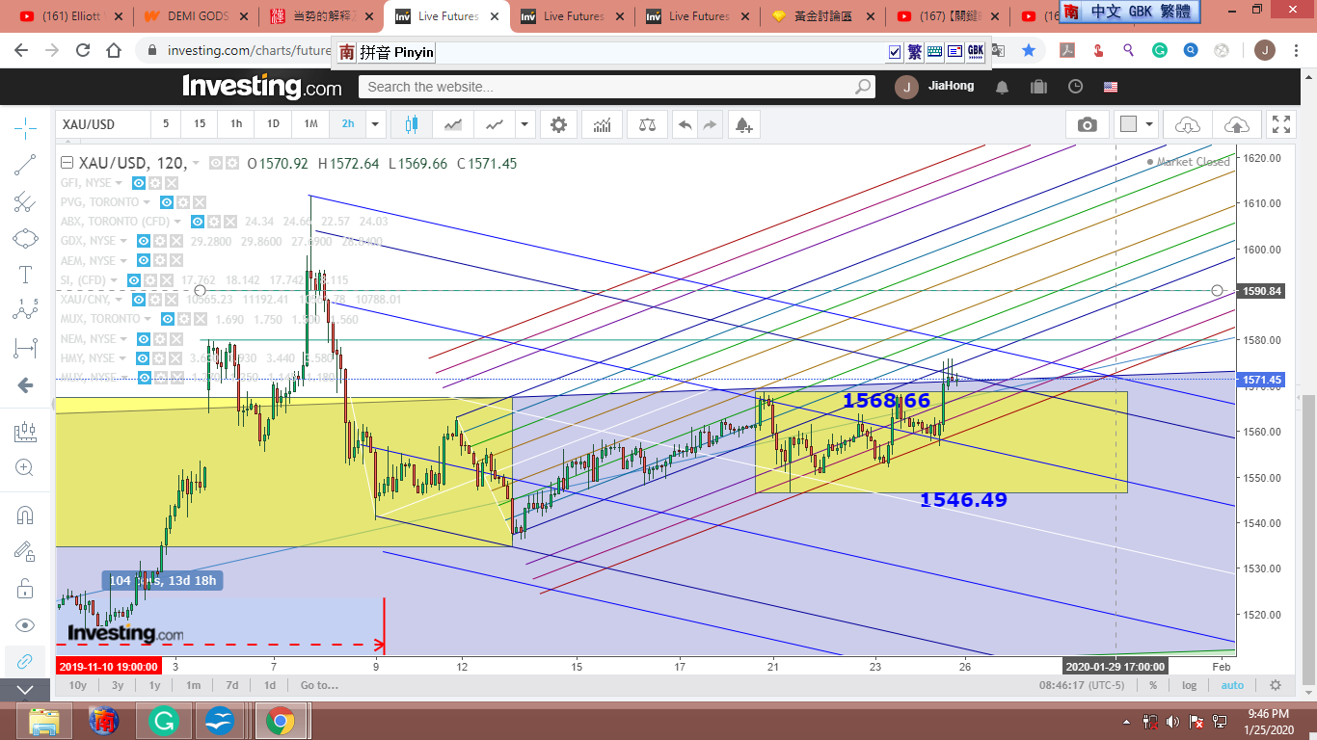Toggle visibility of GFI, NYSE series

click(139, 183)
